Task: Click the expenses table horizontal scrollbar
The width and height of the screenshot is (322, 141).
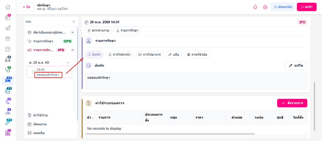Action: pyautogui.click(x=170, y=134)
